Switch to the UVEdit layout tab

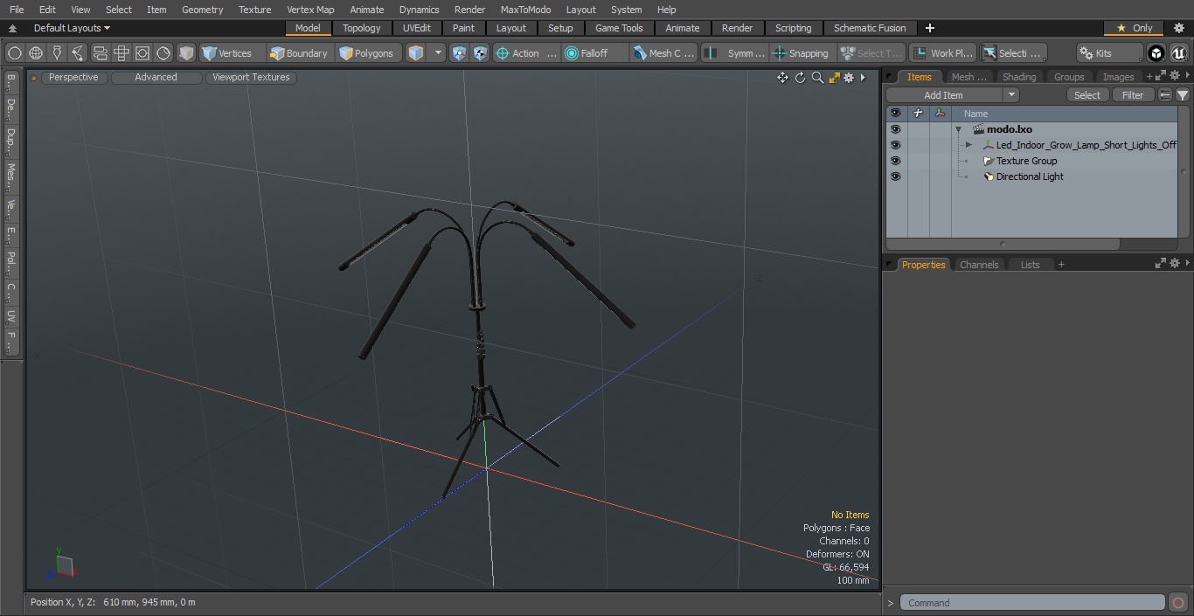[x=417, y=28]
